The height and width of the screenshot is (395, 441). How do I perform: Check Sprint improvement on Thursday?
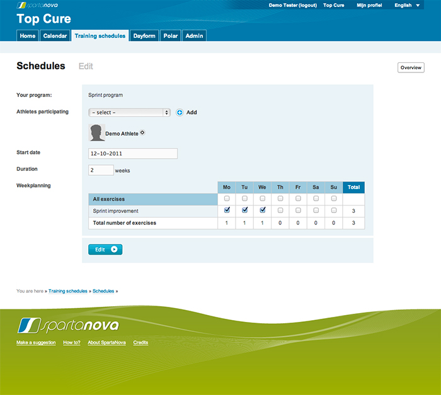click(280, 210)
